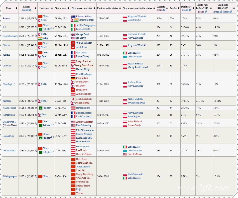Viewport: 238px width, 198px height.
Task: Open the Kangchenjunga peak link
Action: pyautogui.click(x=10, y=36)
